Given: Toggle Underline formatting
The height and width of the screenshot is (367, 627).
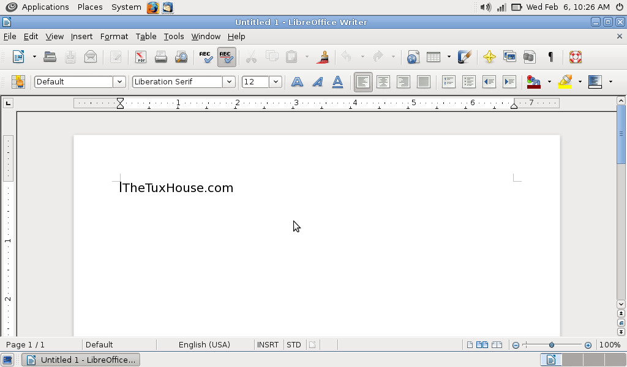Looking at the screenshot, I should point(337,82).
